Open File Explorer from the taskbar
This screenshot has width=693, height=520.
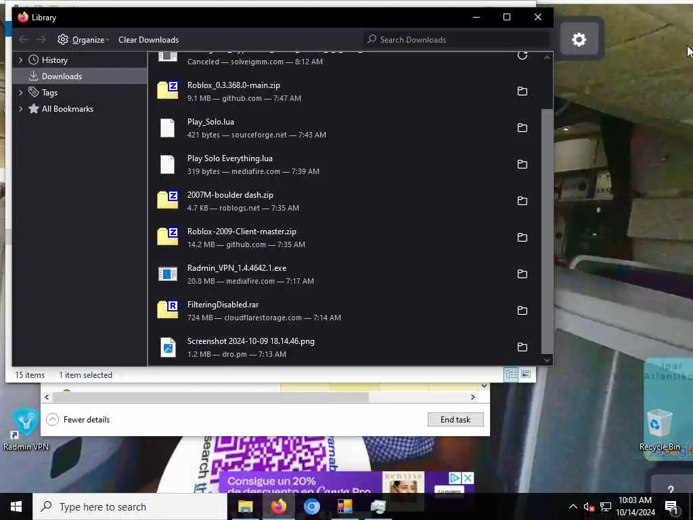click(x=245, y=506)
